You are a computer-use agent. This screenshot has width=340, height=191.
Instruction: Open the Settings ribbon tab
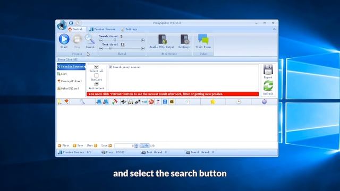129,29
